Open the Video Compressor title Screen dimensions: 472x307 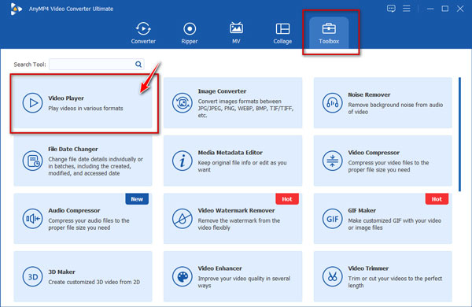click(x=374, y=153)
